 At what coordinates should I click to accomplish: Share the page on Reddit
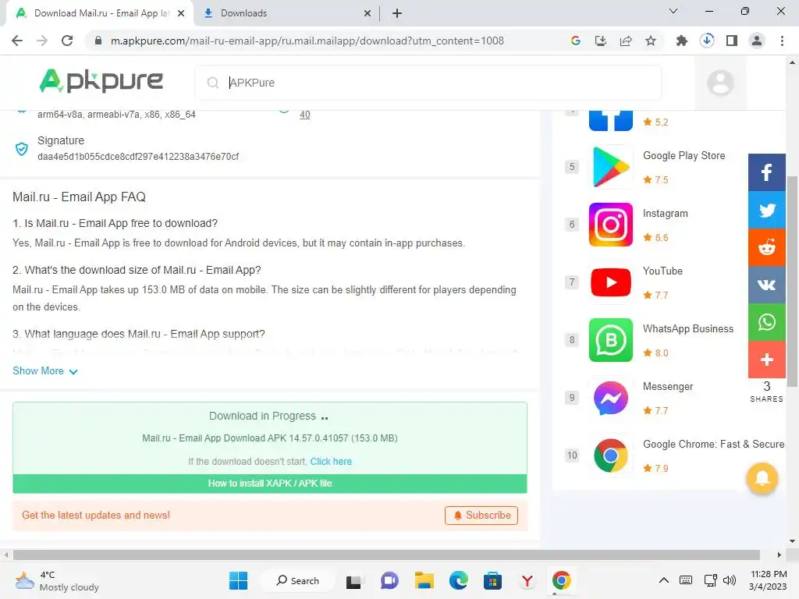coord(766,247)
